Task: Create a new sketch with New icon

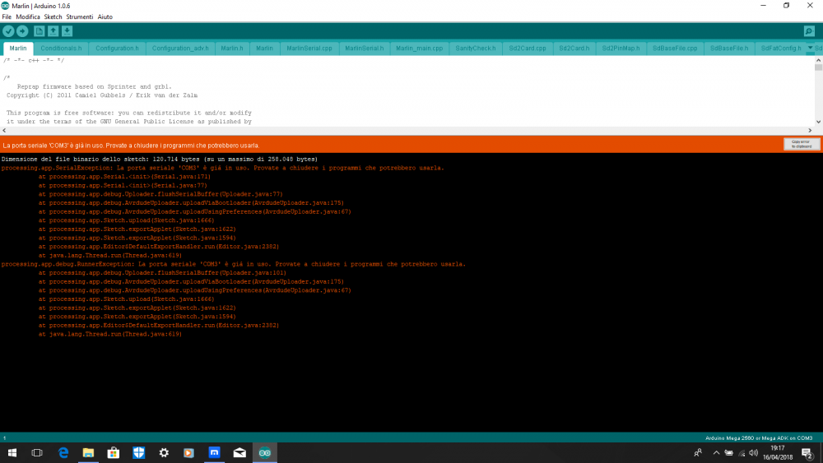Action: tap(39, 31)
